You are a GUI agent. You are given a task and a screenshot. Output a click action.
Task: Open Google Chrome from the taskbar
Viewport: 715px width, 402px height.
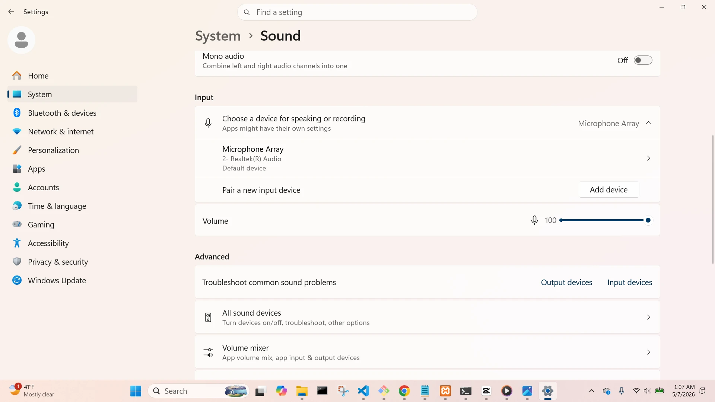coord(404,391)
